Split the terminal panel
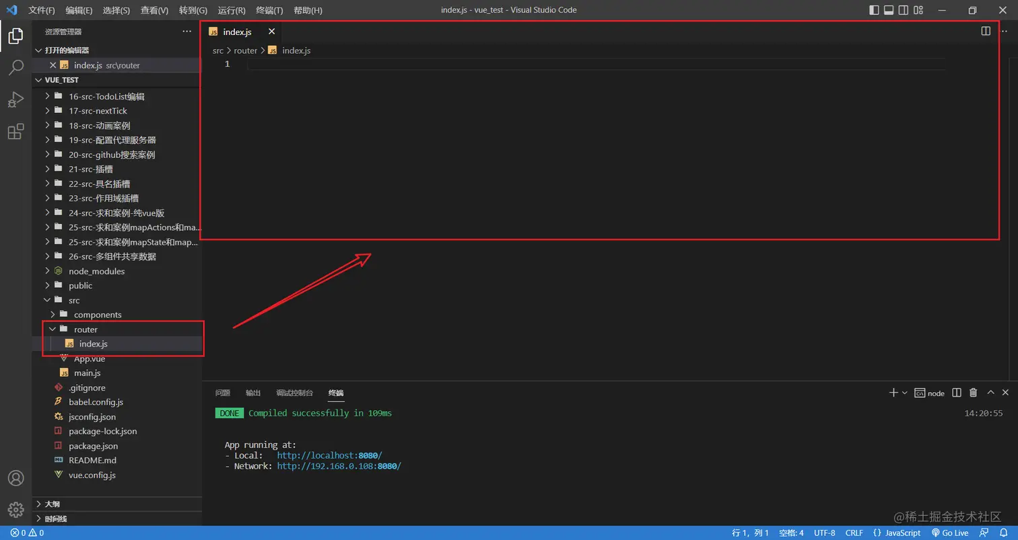Screen dimensions: 1018x540 957,393
